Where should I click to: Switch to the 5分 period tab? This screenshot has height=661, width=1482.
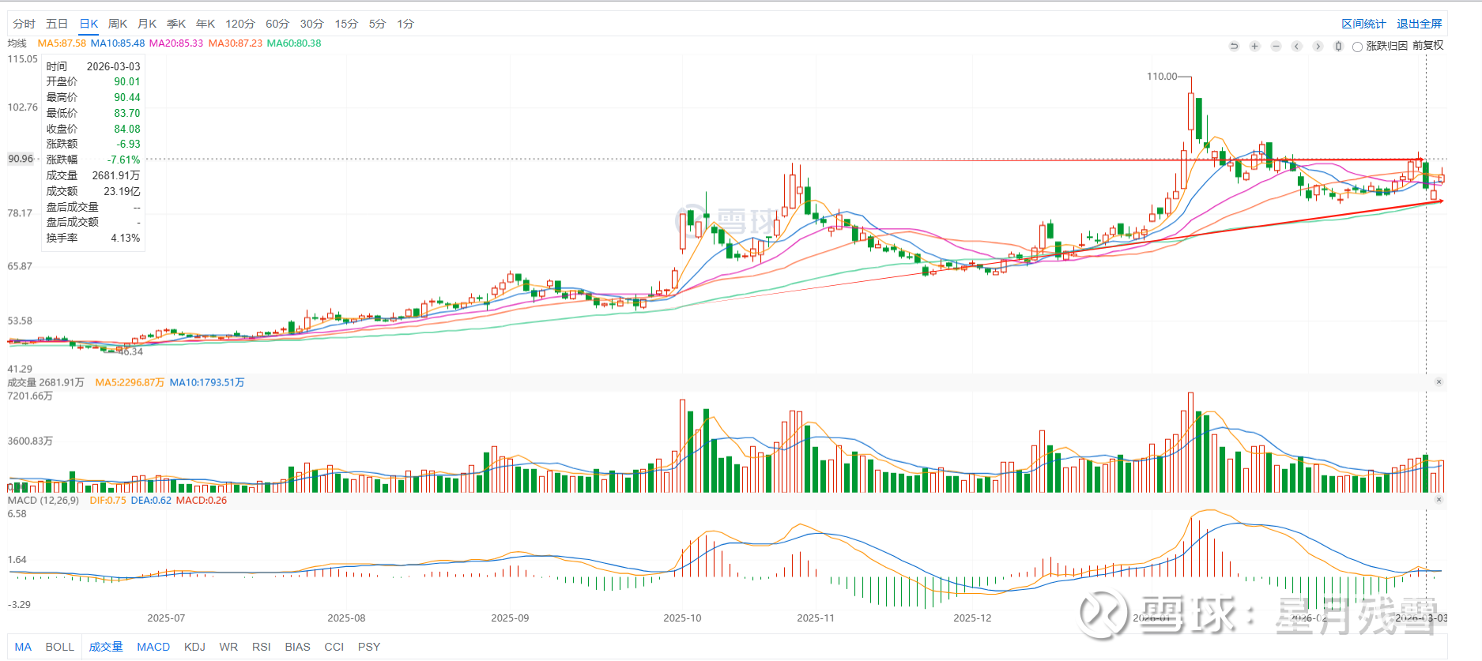coord(377,24)
